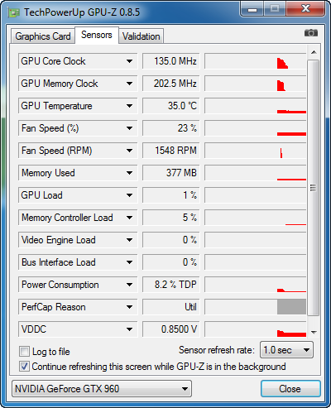Click the vertical scrollbar thumb

314,188
